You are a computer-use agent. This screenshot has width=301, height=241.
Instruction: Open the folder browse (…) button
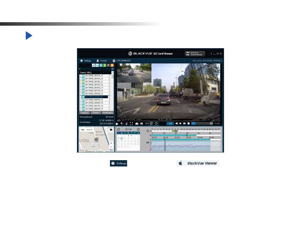tap(112, 69)
